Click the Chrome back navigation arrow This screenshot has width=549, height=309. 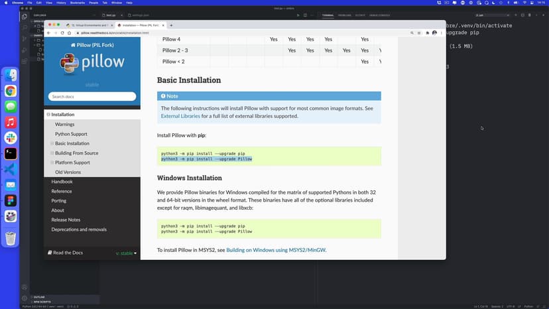[x=48, y=32]
